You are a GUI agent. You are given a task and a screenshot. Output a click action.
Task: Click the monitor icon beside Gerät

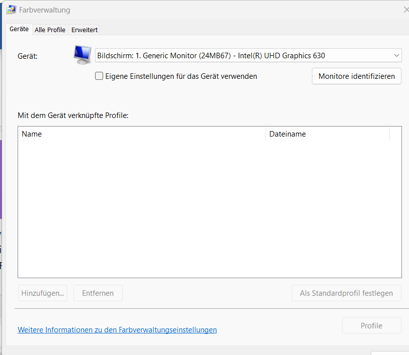pyautogui.click(x=83, y=55)
